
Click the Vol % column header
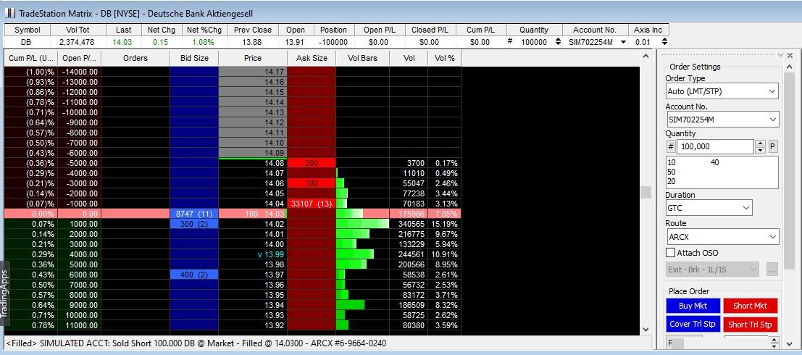click(445, 58)
